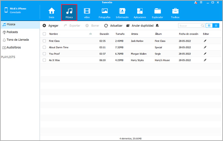The image size is (223, 141).
Task: Sort by the Nombre column header
Action: point(54,34)
